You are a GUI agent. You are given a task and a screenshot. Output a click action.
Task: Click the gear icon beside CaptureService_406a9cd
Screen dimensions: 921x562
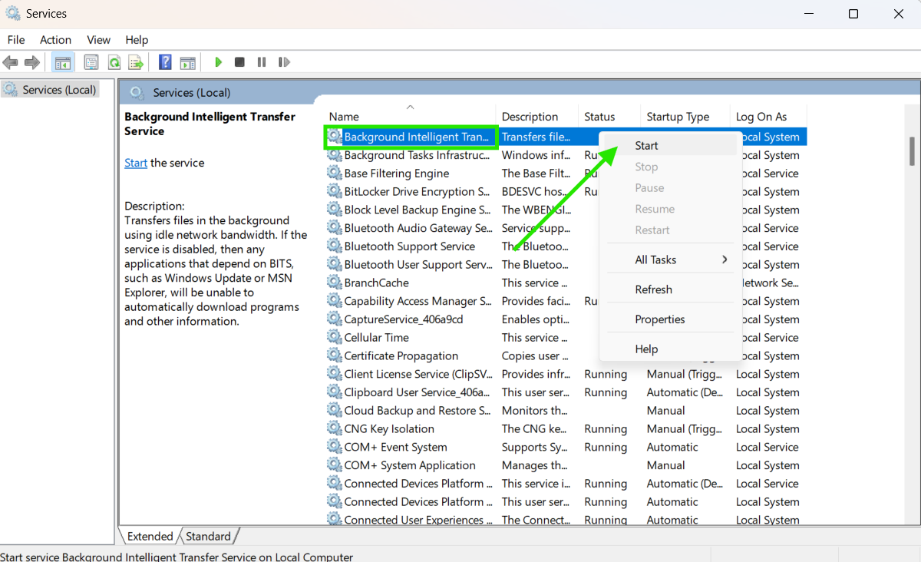(334, 319)
